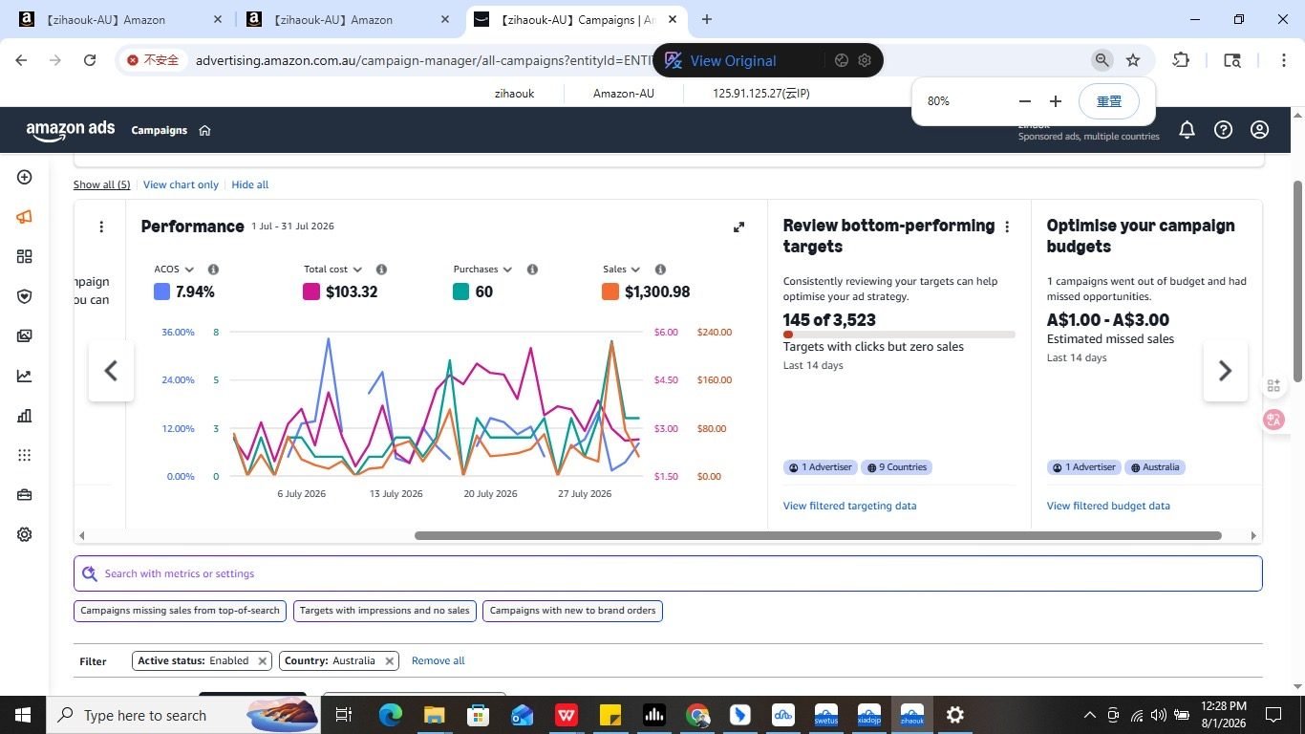This screenshot has height=734, width=1305.
Task: Click Show all (5) link
Action: (x=101, y=184)
